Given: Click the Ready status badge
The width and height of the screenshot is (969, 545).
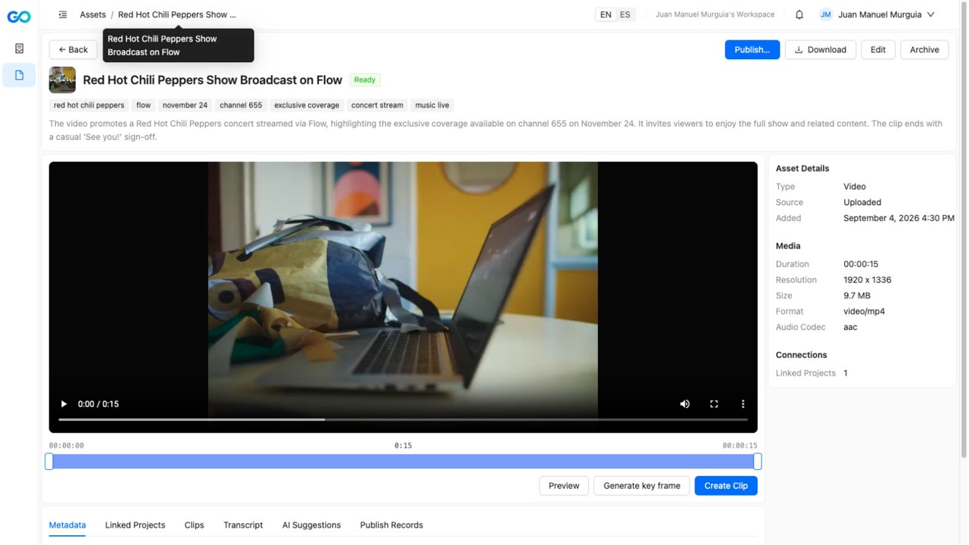Looking at the screenshot, I should click(365, 79).
